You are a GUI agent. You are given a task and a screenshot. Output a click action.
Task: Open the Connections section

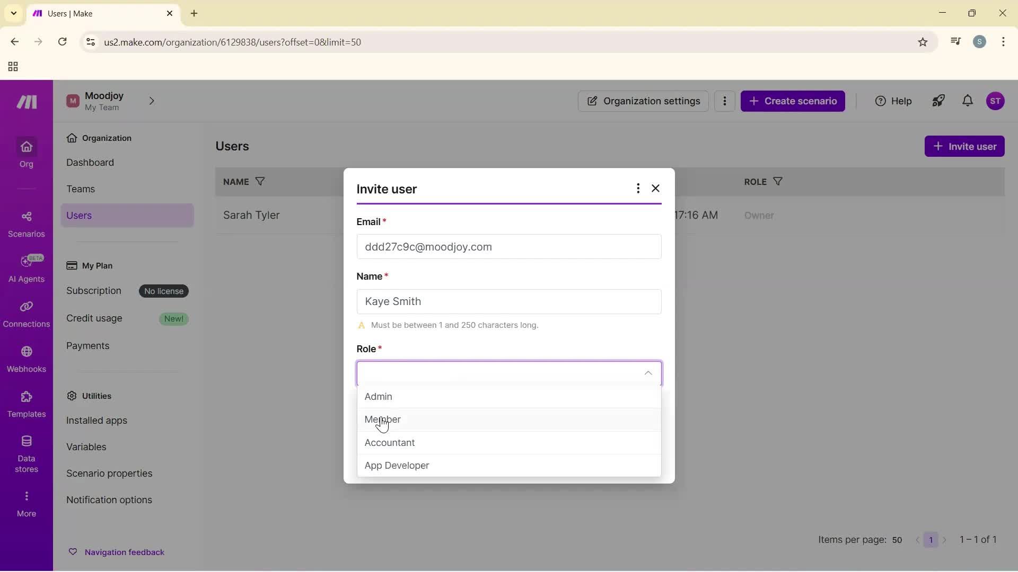26,314
